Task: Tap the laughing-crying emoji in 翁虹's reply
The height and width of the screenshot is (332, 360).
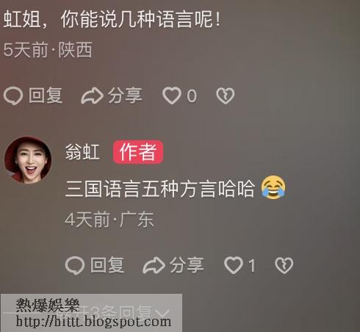Action: tap(273, 187)
